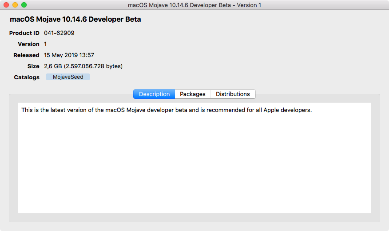Click the Product ID label
Viewport: 389px width, 231px height.
[x=24, y=33]
